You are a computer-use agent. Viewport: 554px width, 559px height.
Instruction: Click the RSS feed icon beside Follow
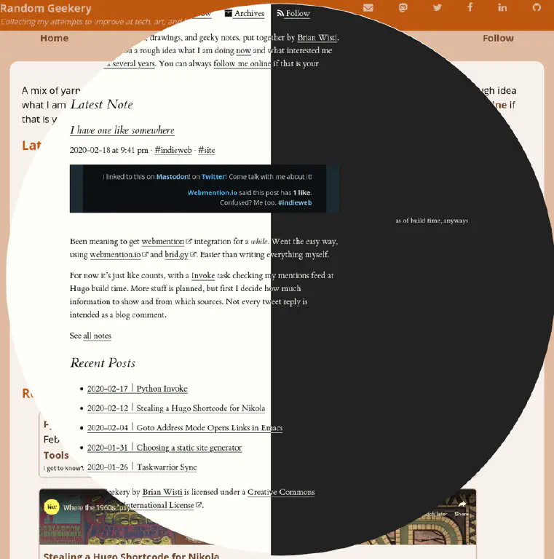pos(280,14)
